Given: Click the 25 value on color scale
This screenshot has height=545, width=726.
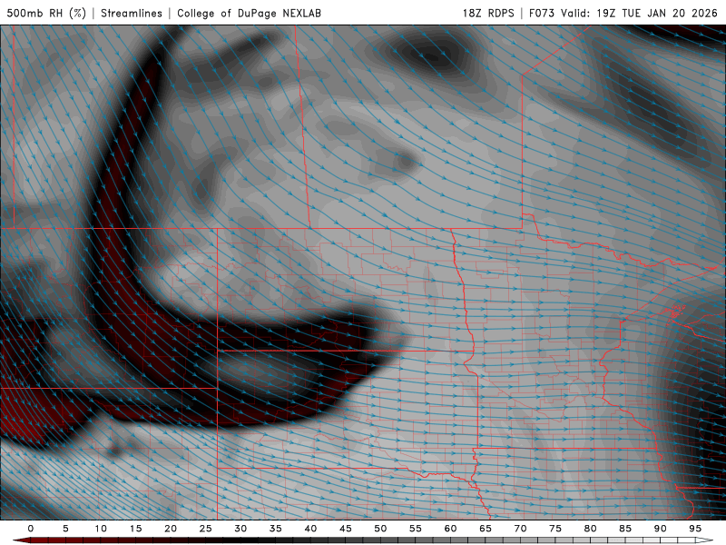Looking at the screenshot, I should (x=206, y=529).
